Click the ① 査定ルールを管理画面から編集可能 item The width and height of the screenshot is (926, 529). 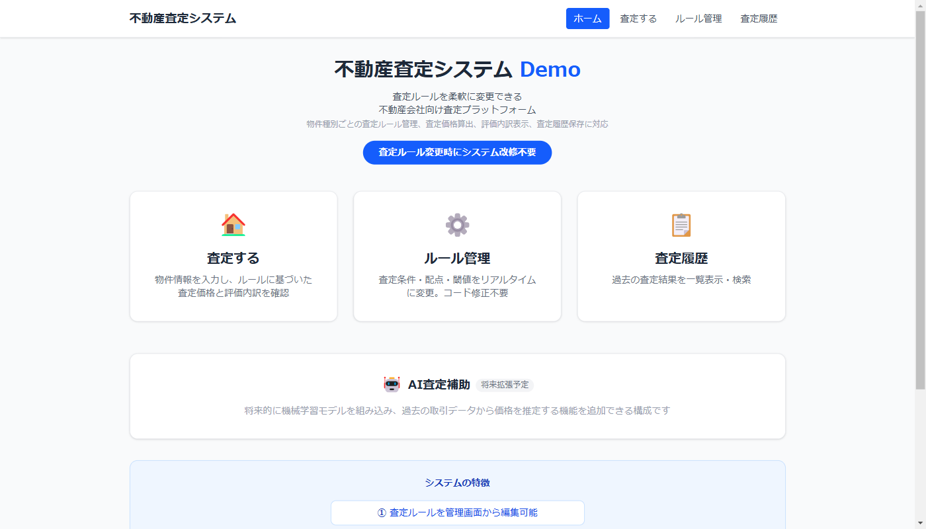(457, 512)
